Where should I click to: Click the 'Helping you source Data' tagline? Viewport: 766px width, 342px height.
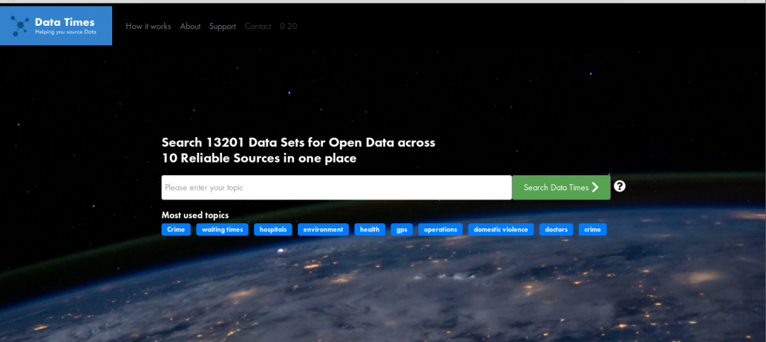tap(65, 32)
